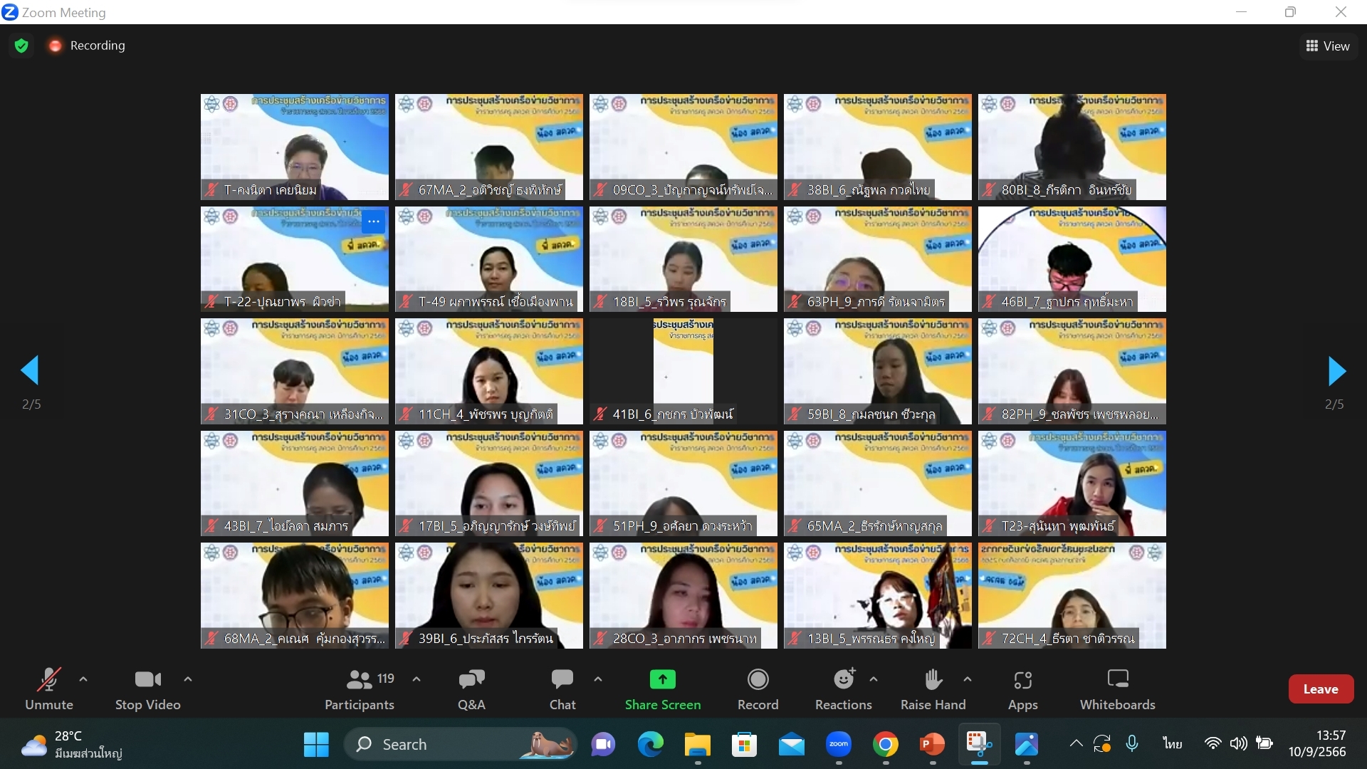Open Google Chrome from taskbar

886,745
